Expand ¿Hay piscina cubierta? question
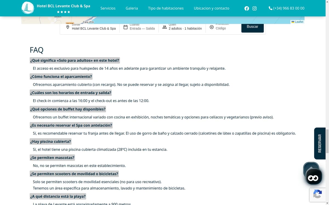 tap(50, 142)
